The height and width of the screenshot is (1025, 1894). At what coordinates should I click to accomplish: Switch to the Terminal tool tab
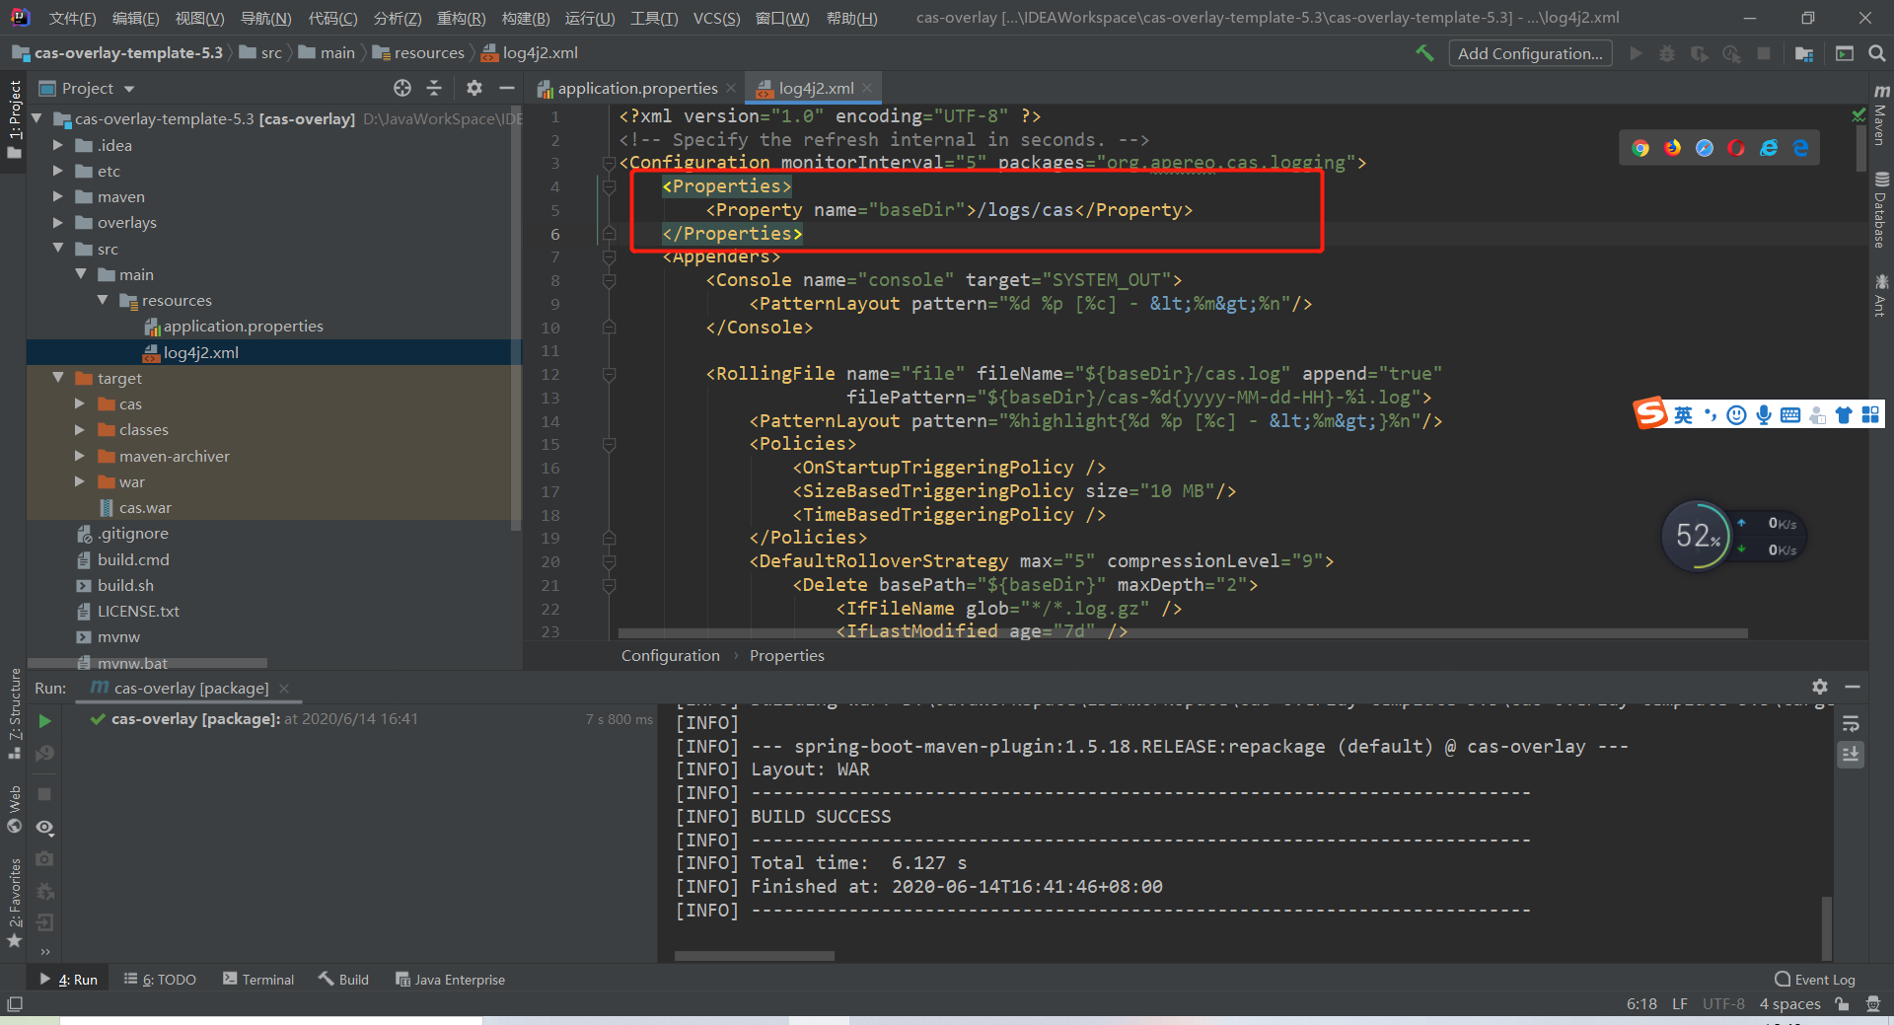click(x=258, y=980)
